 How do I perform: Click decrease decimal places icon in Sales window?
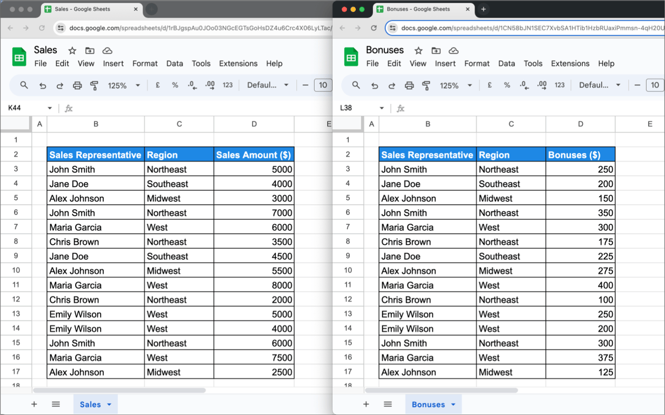point(192,85)
